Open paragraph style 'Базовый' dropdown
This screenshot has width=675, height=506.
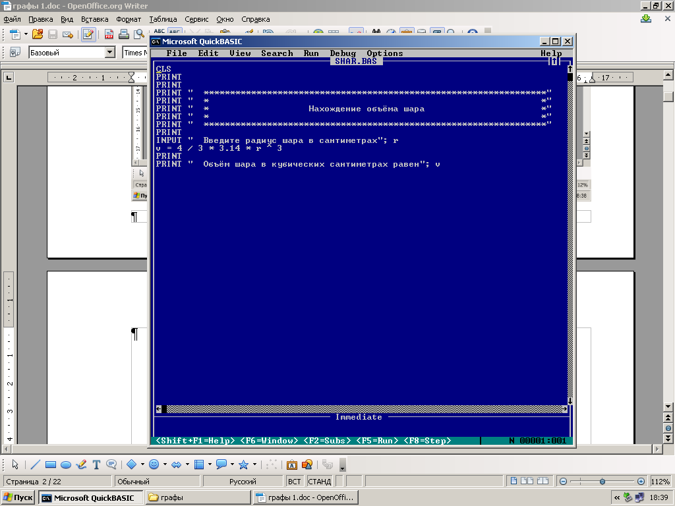pos(110,53)
